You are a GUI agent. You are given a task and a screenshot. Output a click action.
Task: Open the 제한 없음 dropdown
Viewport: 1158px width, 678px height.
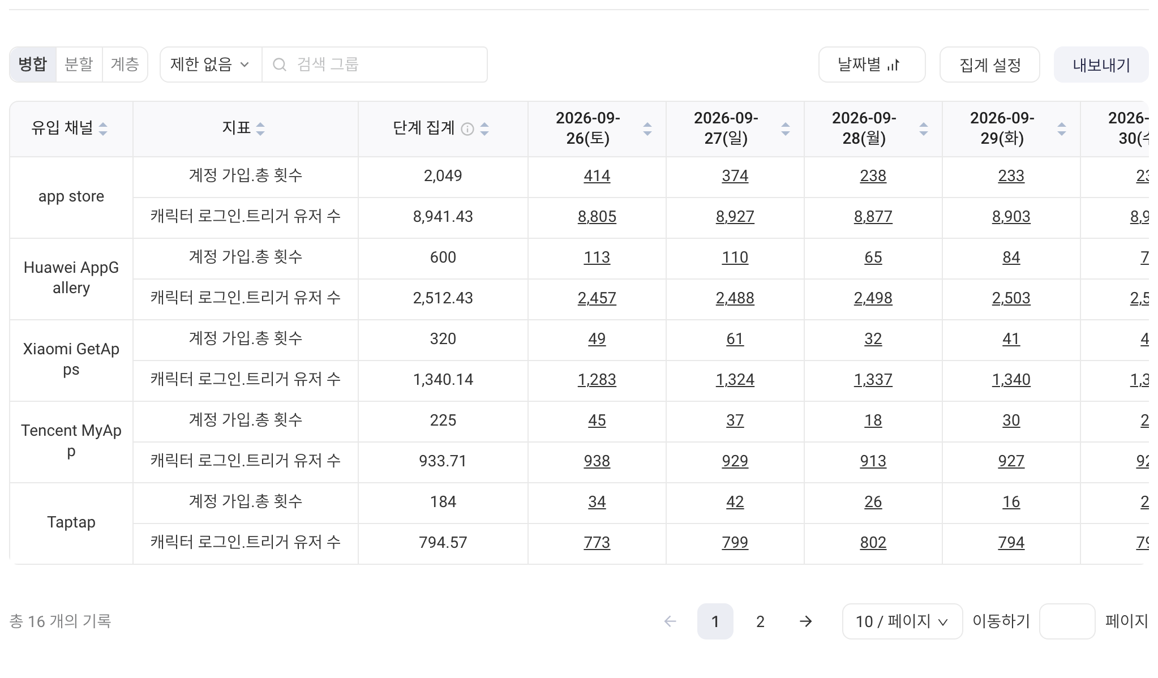[x=211, y=65]
